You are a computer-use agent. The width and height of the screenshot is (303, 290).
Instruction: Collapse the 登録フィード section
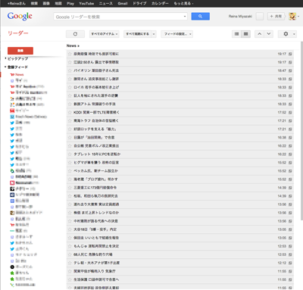pyautogui.click(x=5, y=67)
